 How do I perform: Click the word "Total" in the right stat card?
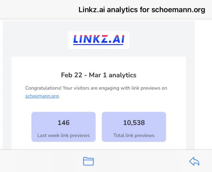(x=119, y=135)
